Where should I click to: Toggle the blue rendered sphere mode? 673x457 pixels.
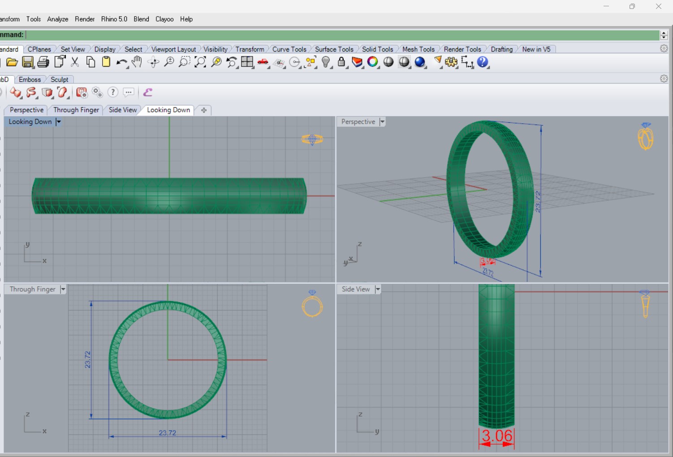pos(420,62)
